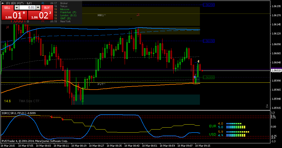Image resolution: width=282 pixels, height=148 pixels.
Task: Click the 18 Mar 09:15 time label
Action: 203,146
